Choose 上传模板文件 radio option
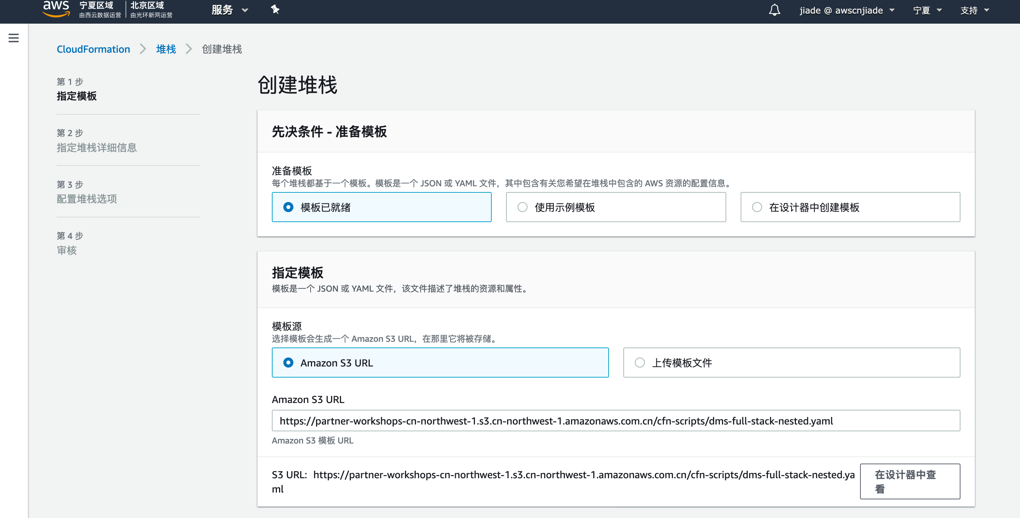The height and width of the screenshot is (518, 1020). click(x=639, y=363)
